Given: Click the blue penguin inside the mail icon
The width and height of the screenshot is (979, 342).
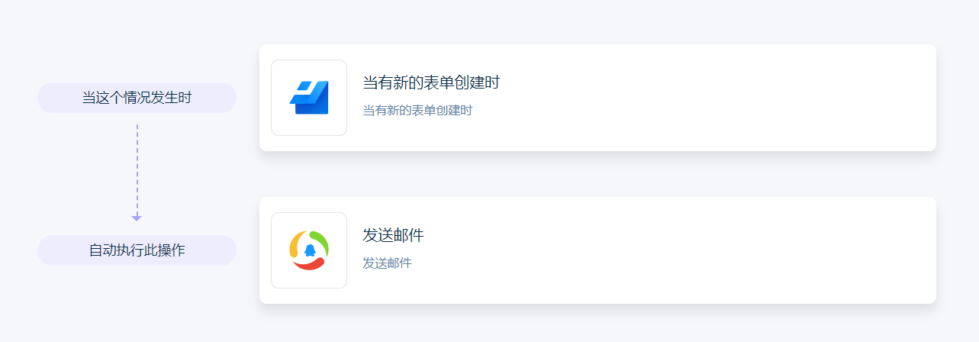Looking at the screenshot, I should pos(310,250).
